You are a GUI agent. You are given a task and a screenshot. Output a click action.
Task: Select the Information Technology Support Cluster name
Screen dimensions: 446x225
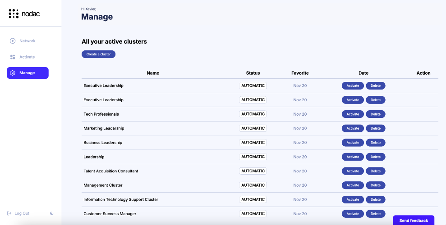coord(120,199)
